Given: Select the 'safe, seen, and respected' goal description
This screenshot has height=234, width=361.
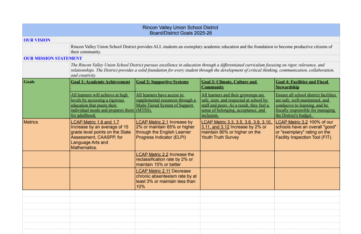Looking at the screenshot, I should point(235,105).
